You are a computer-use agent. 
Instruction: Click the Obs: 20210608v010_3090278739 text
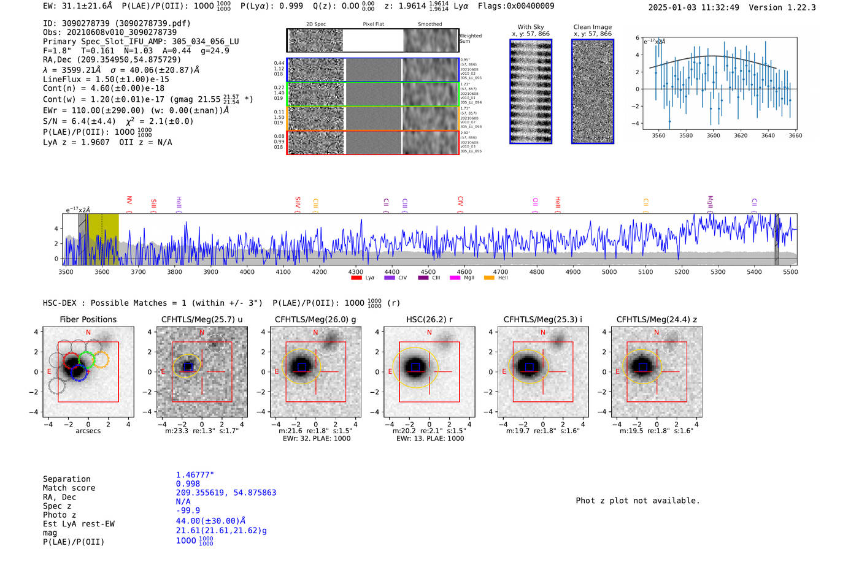point(110,32)
